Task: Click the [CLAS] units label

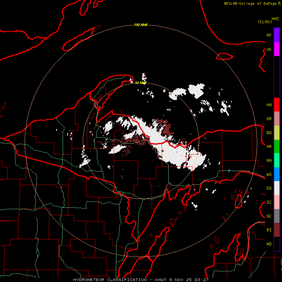Action: [x=265, y=22]
